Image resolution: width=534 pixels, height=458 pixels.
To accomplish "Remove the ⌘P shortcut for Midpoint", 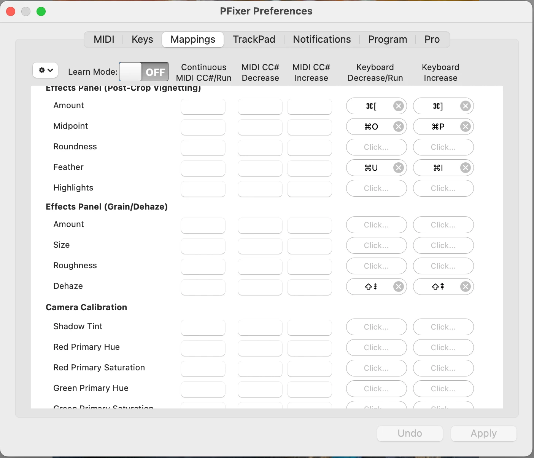I will coord(465,127).
